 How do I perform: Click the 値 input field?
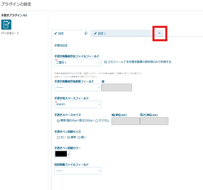tap(117, 87)
